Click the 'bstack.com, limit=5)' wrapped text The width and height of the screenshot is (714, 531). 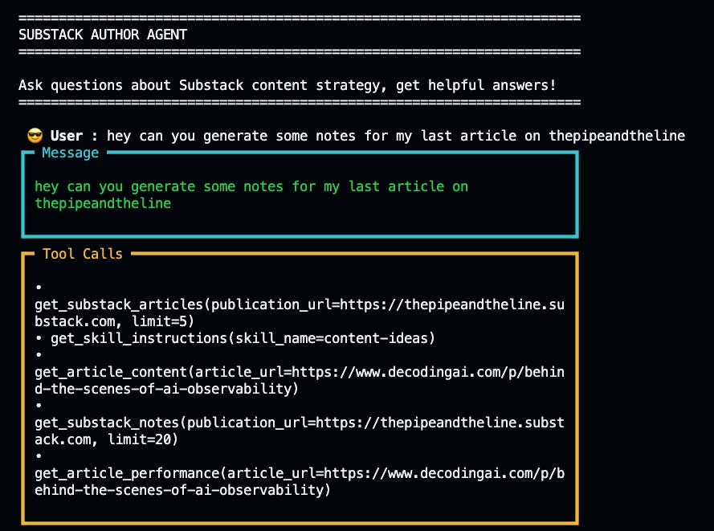[x=114, y=321]
